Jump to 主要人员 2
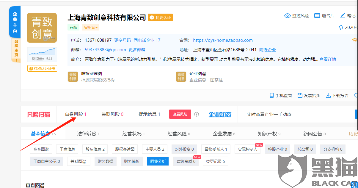 point(155,149)
